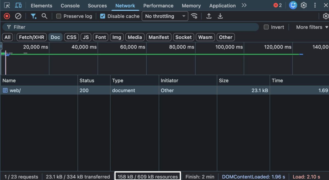Filter by CSS requests
The width and height of the screenshot is (329, 180).
pos(72,37)
